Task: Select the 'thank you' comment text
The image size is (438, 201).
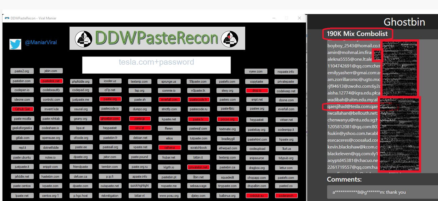Action: click(x=393, y=192)
